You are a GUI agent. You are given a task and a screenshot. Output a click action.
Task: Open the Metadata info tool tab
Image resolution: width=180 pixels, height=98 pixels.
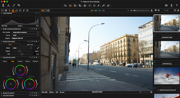click(27, 10)
